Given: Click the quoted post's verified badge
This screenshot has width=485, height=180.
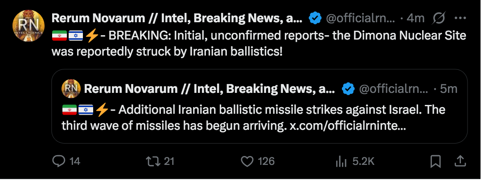Looking at the screenshot, I should [348, 89].
